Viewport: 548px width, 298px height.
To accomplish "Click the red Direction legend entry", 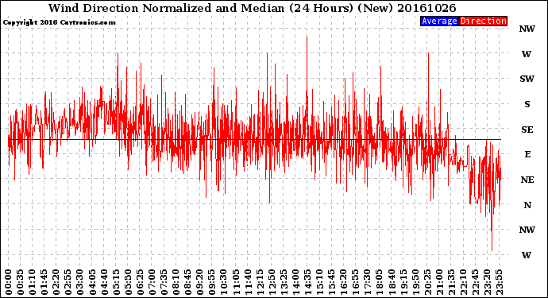I will (x=484, y=21).
